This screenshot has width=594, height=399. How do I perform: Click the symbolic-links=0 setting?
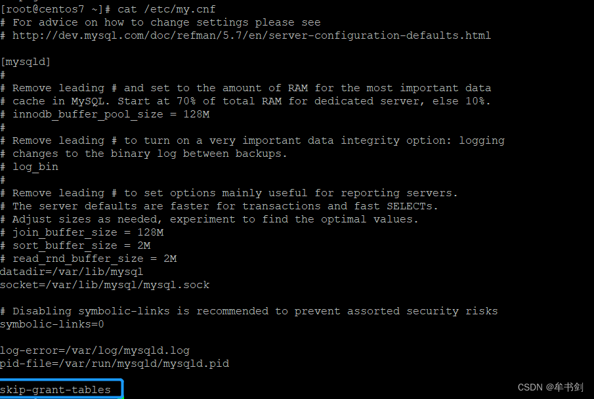pos(52,324)
